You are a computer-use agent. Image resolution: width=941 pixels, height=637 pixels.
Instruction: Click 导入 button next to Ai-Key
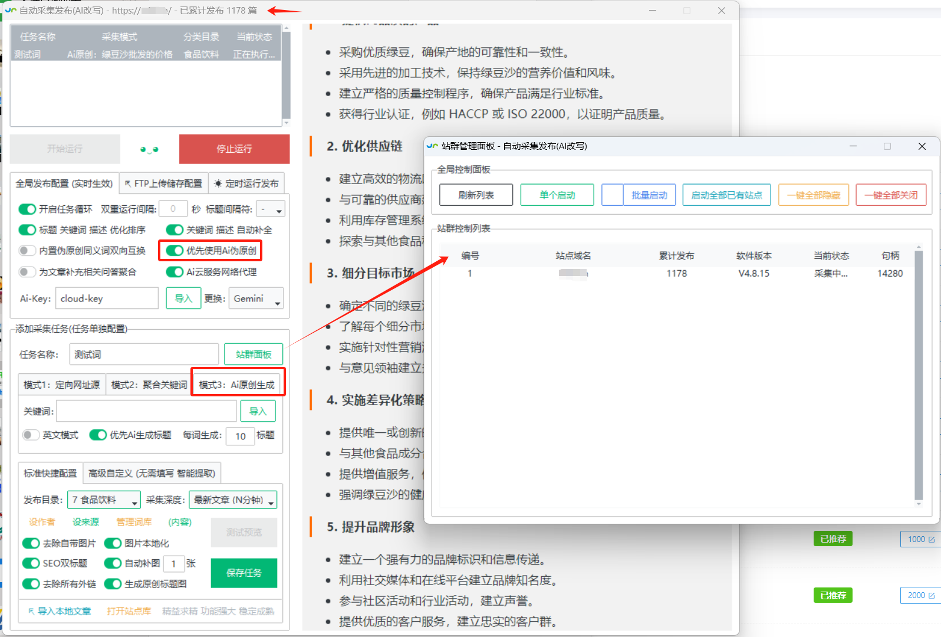[184, 298]
